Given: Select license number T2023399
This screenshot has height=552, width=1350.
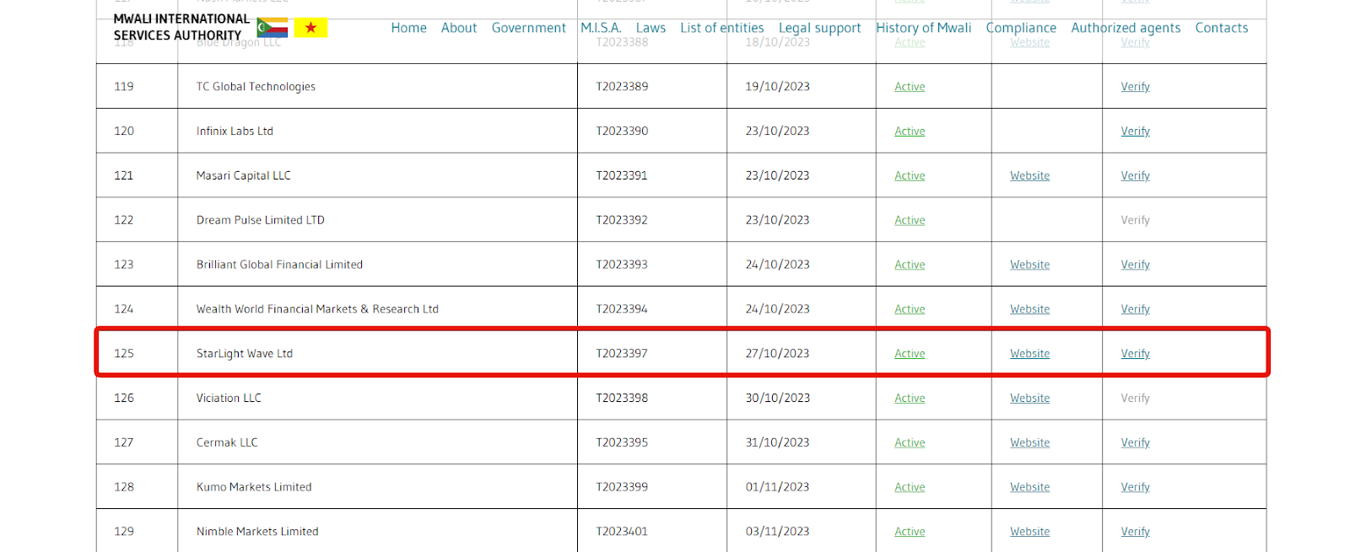Looking at the screenshot, I should 622,487.
